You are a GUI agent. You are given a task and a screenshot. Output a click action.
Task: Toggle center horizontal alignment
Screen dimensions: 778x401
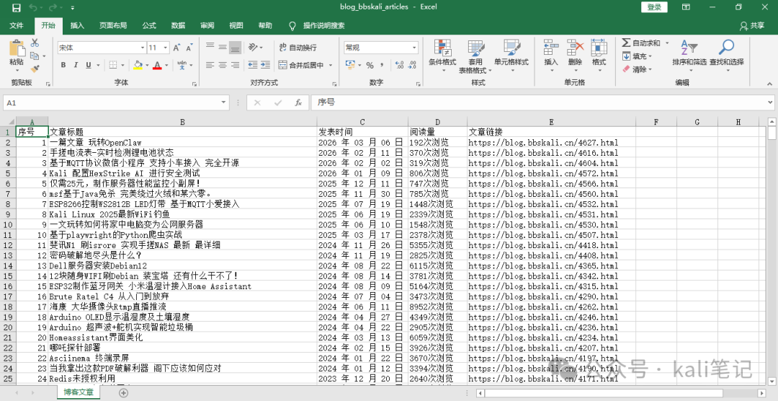pos(223,65)
